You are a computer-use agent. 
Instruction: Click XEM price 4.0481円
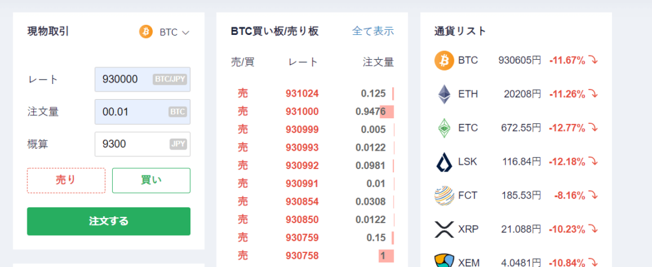point(521,263)
